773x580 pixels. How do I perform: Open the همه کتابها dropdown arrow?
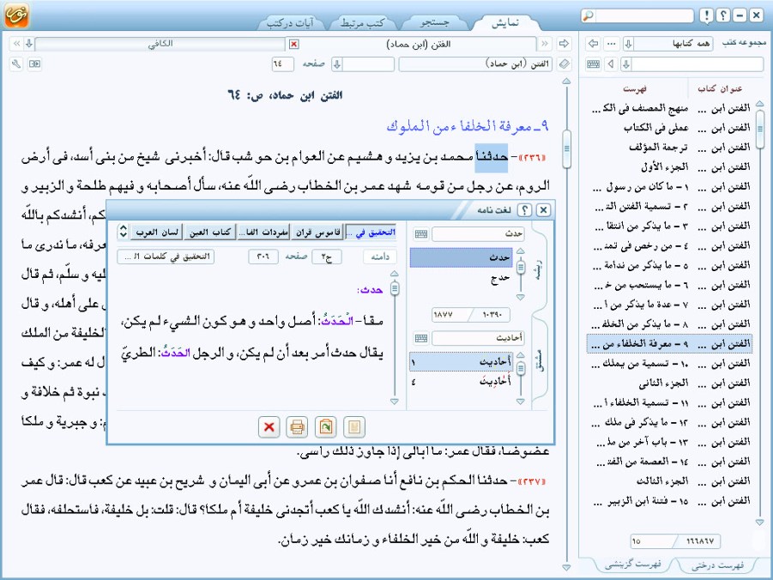tap(629, 44)
